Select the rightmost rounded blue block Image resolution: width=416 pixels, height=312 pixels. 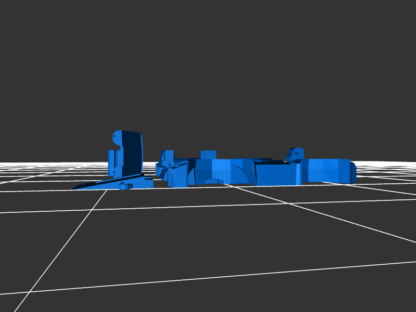(327, 170)
